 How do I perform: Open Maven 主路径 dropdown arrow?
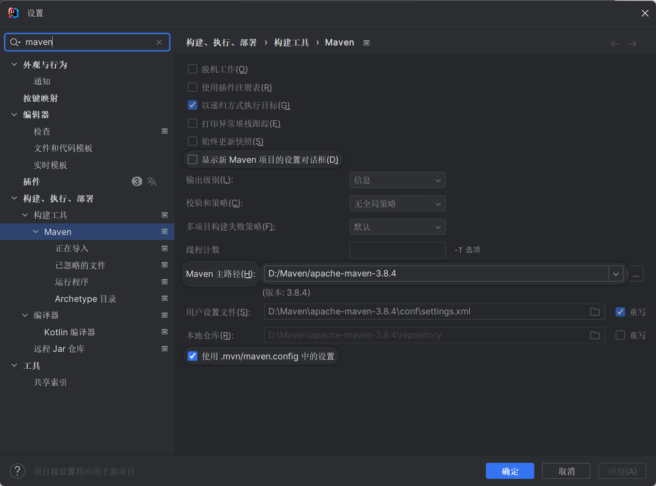click(616, 274)
